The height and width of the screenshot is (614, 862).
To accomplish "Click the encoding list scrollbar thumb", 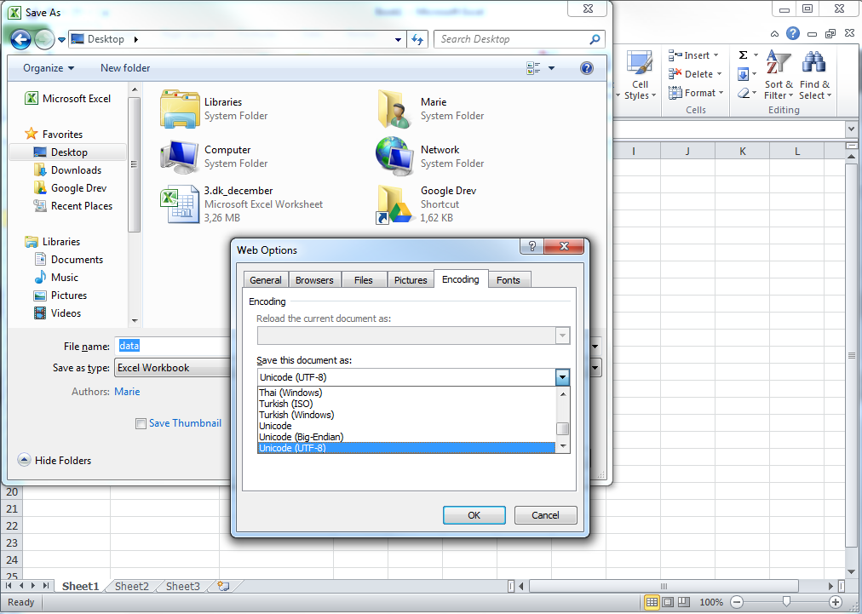I will click(562, 428).
